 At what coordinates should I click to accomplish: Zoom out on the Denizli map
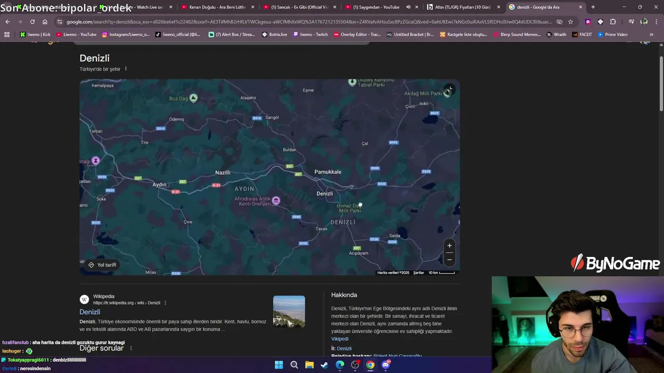tap(449, 259)
